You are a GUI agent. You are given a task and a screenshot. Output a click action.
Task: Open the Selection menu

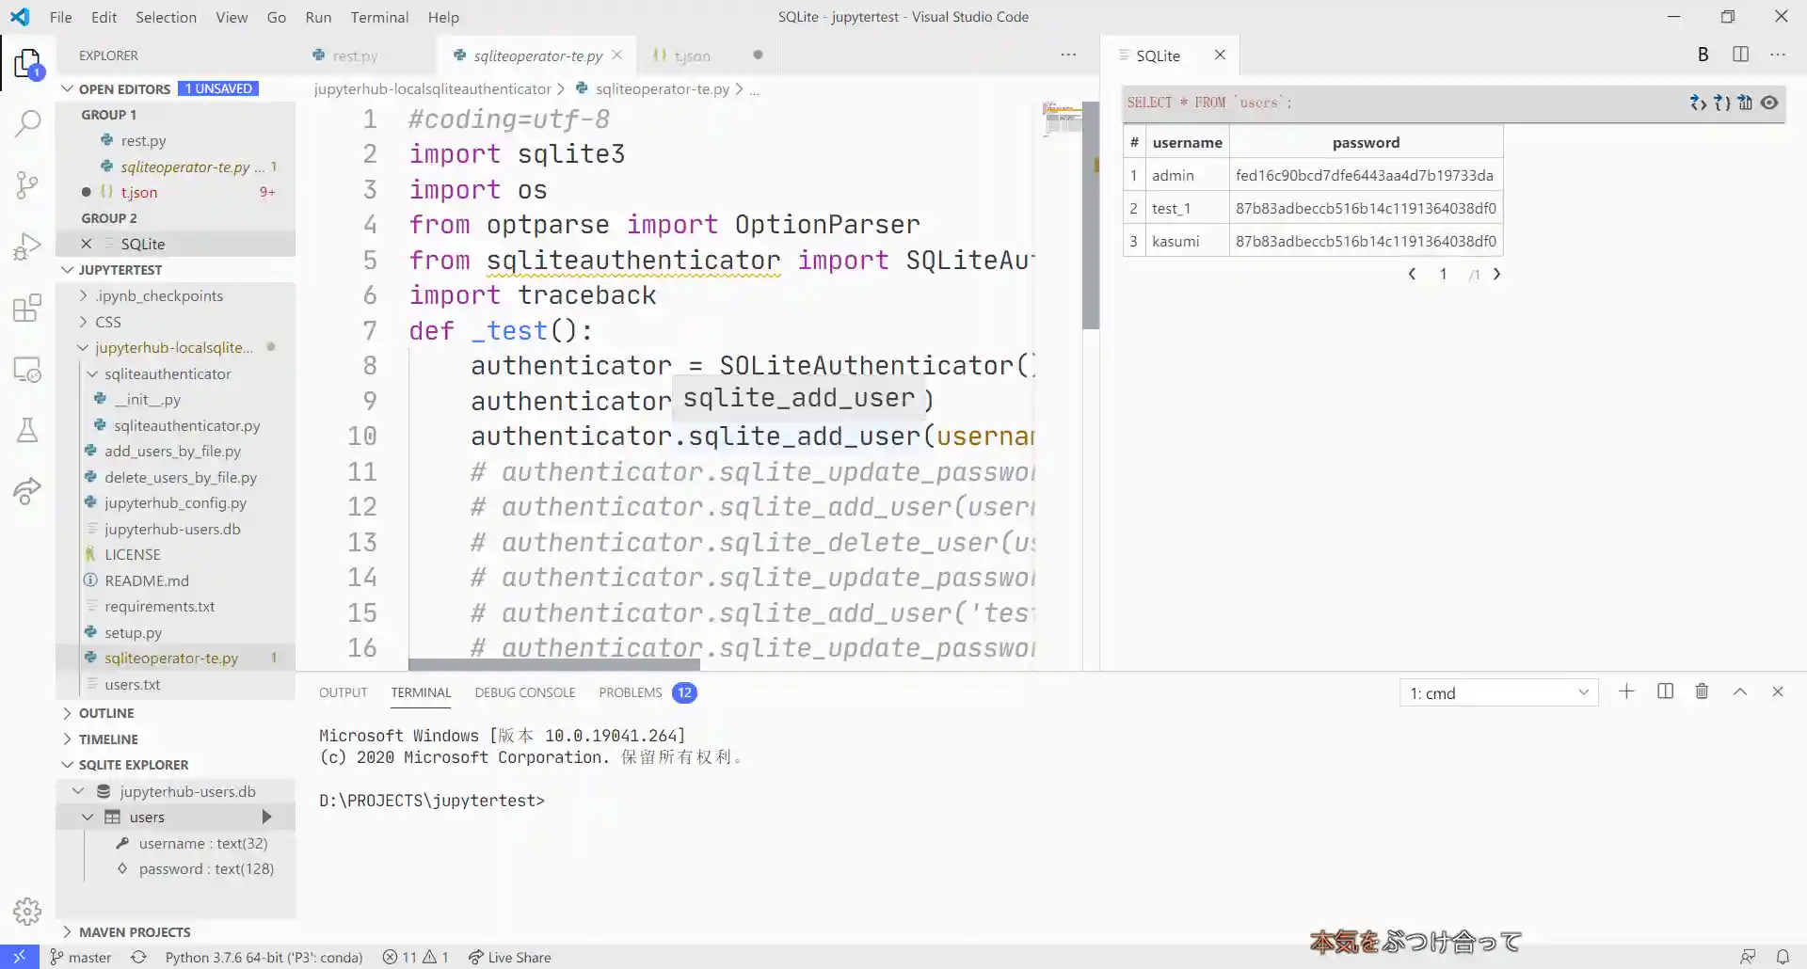pyautogui.click(x=166, y=17)
